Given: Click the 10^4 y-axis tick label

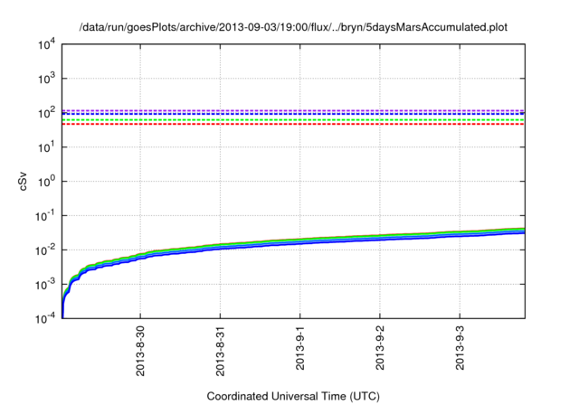Looking at the screenshot, I should [47, 44].
